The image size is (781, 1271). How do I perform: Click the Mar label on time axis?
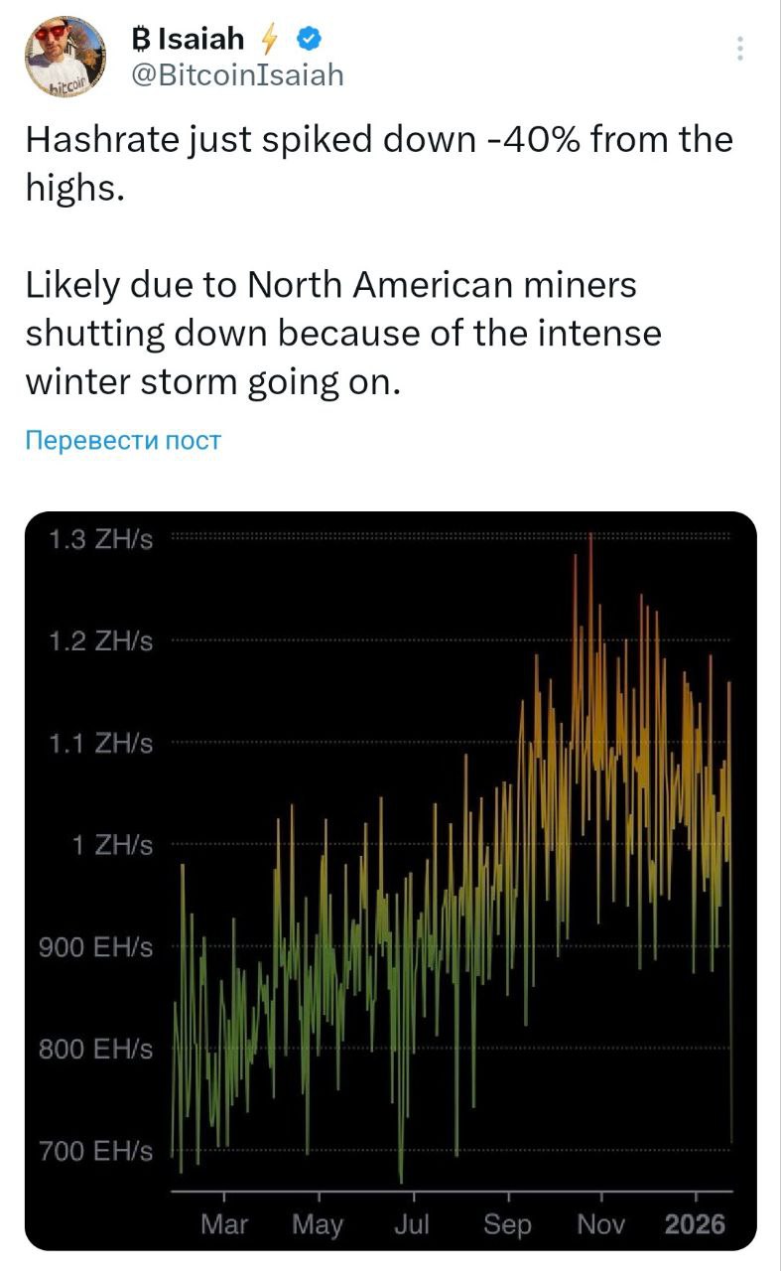pyautogui.click(x=224, y=1224)
